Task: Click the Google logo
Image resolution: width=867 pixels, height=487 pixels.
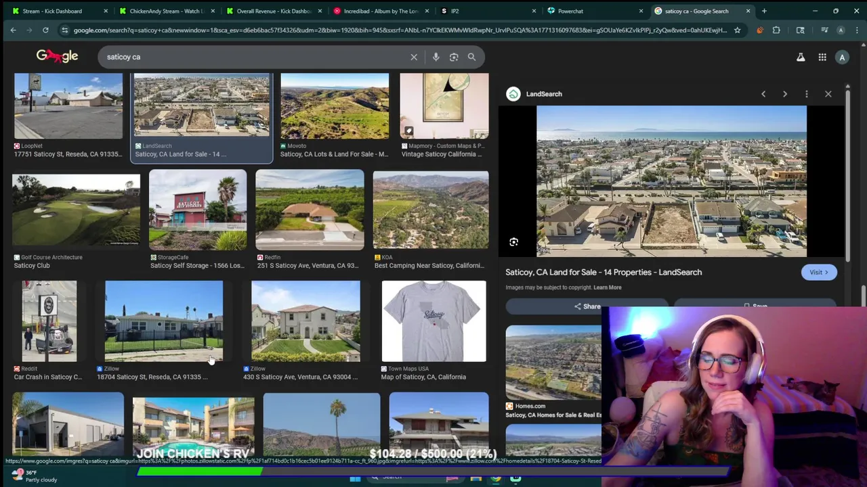Action: click(x=58, y=56)
